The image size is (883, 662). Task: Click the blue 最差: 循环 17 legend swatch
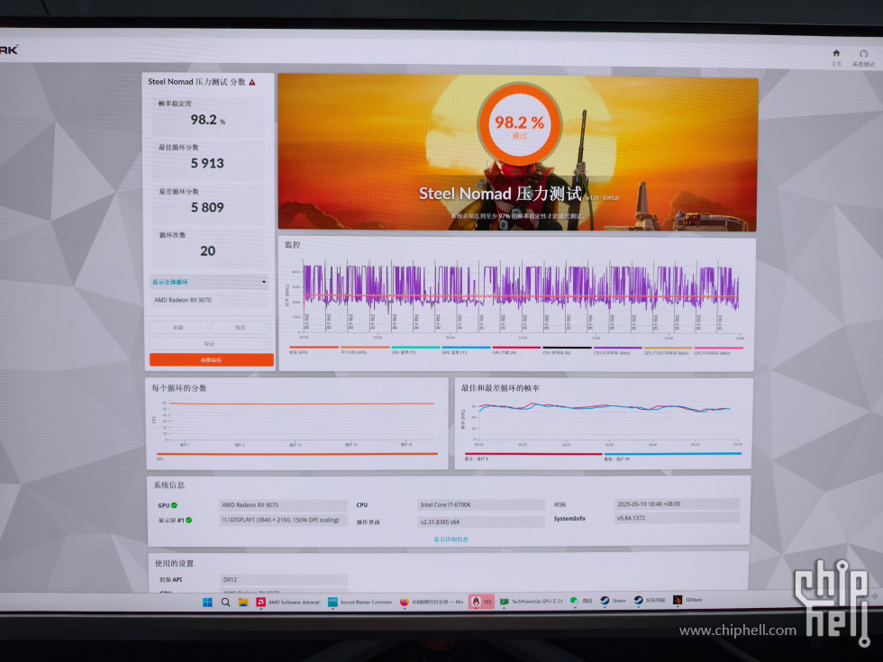click(x=672, y=456)
